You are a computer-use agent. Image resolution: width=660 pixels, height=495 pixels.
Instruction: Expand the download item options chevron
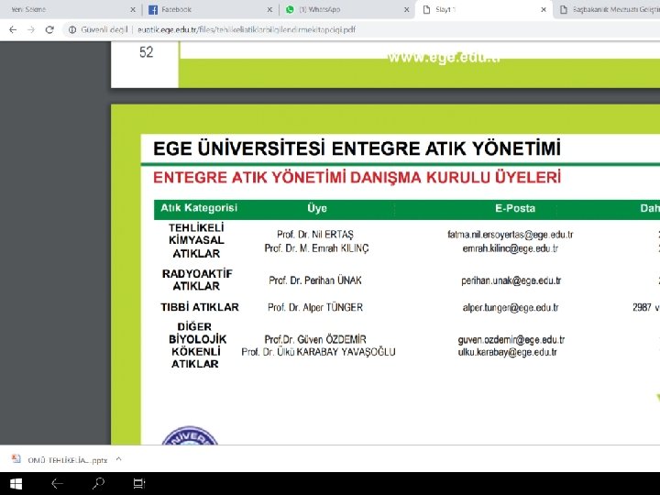pyautogui.click(x=118, y=459)
